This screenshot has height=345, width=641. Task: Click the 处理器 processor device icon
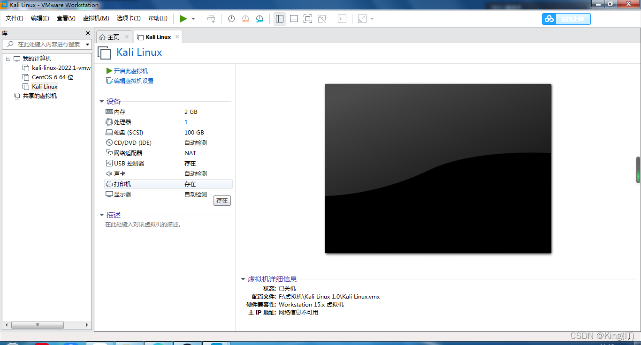[109, 122]
